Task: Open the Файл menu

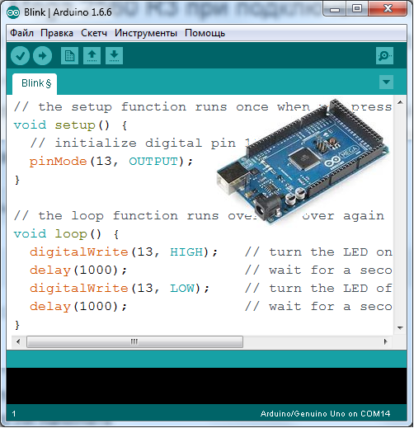Action: (x=21, y=33)
